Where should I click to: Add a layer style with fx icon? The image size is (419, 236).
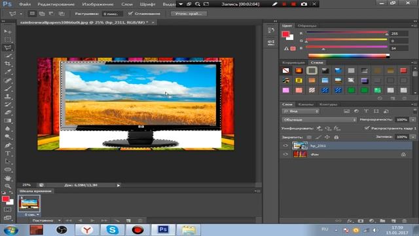350,221
